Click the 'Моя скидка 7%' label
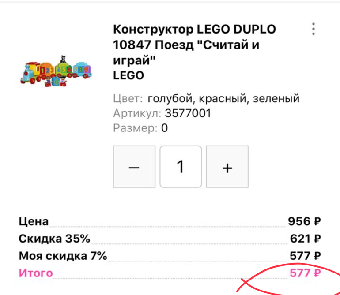340x295 pixels. (x=63, y=256)
